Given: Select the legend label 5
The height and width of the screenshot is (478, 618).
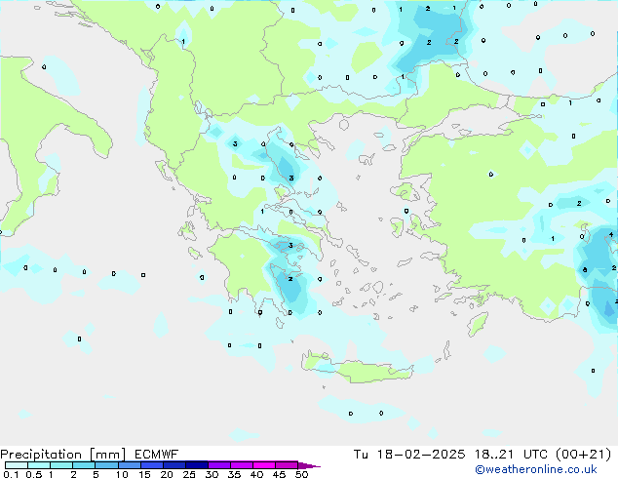Looking at the screenshot, I should (96, 474).
